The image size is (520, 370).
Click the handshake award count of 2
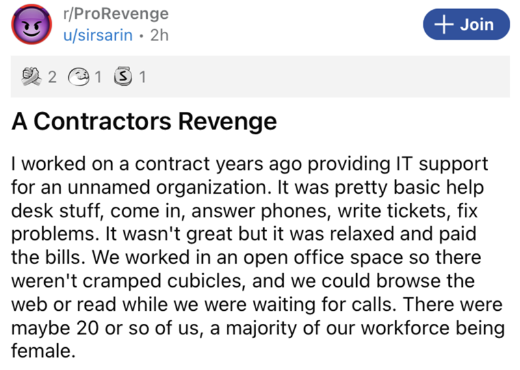(51, 77)
